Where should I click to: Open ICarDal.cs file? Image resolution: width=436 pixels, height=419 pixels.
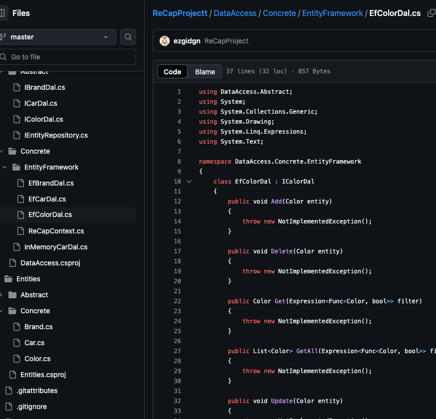tap(40, 103)
